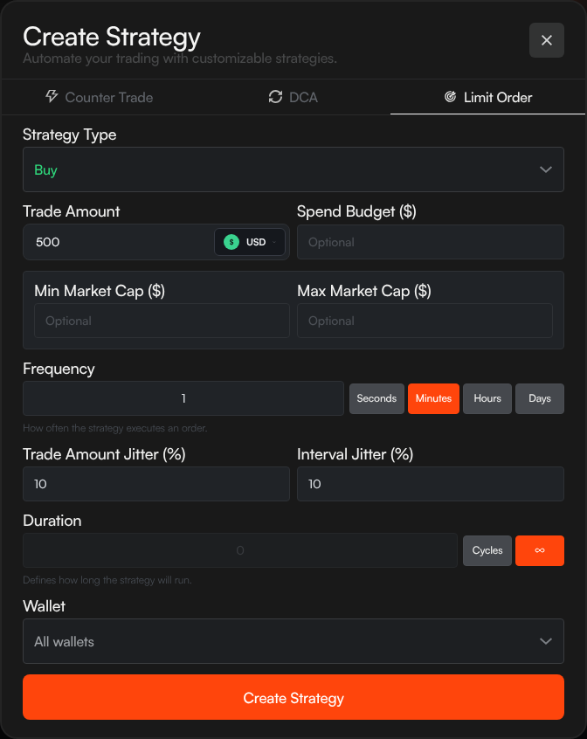587x739 pixels.
Task: Open the Strategy Type dropdown
Action: 293,169
